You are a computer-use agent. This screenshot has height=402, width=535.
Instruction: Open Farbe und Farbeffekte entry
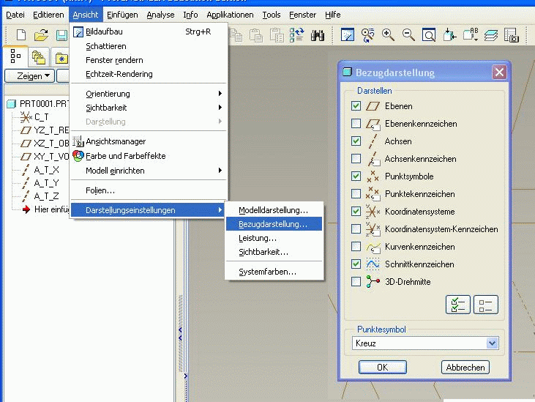point(149,156)
